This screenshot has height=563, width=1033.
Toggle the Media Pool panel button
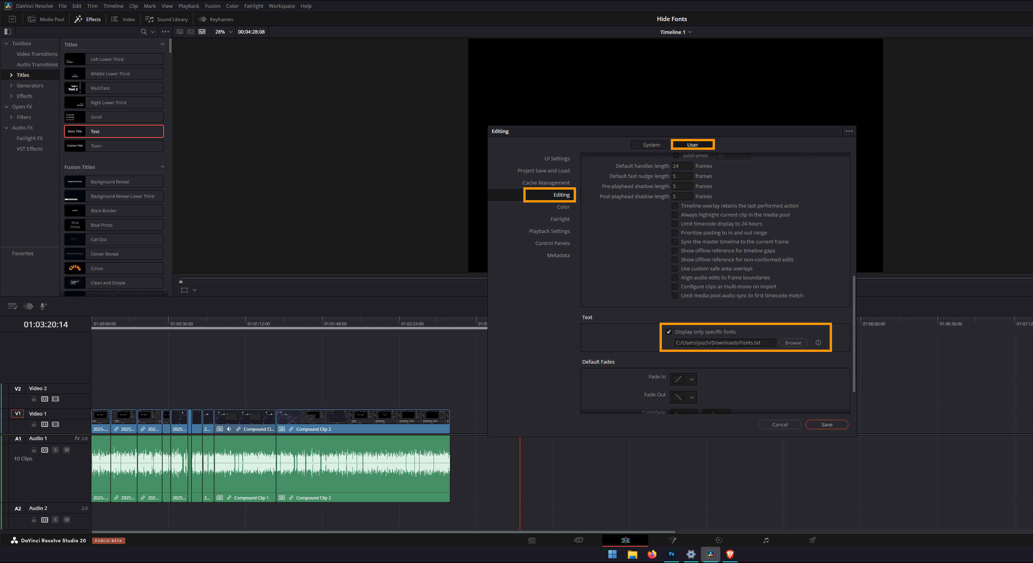[x=46, y=19]
